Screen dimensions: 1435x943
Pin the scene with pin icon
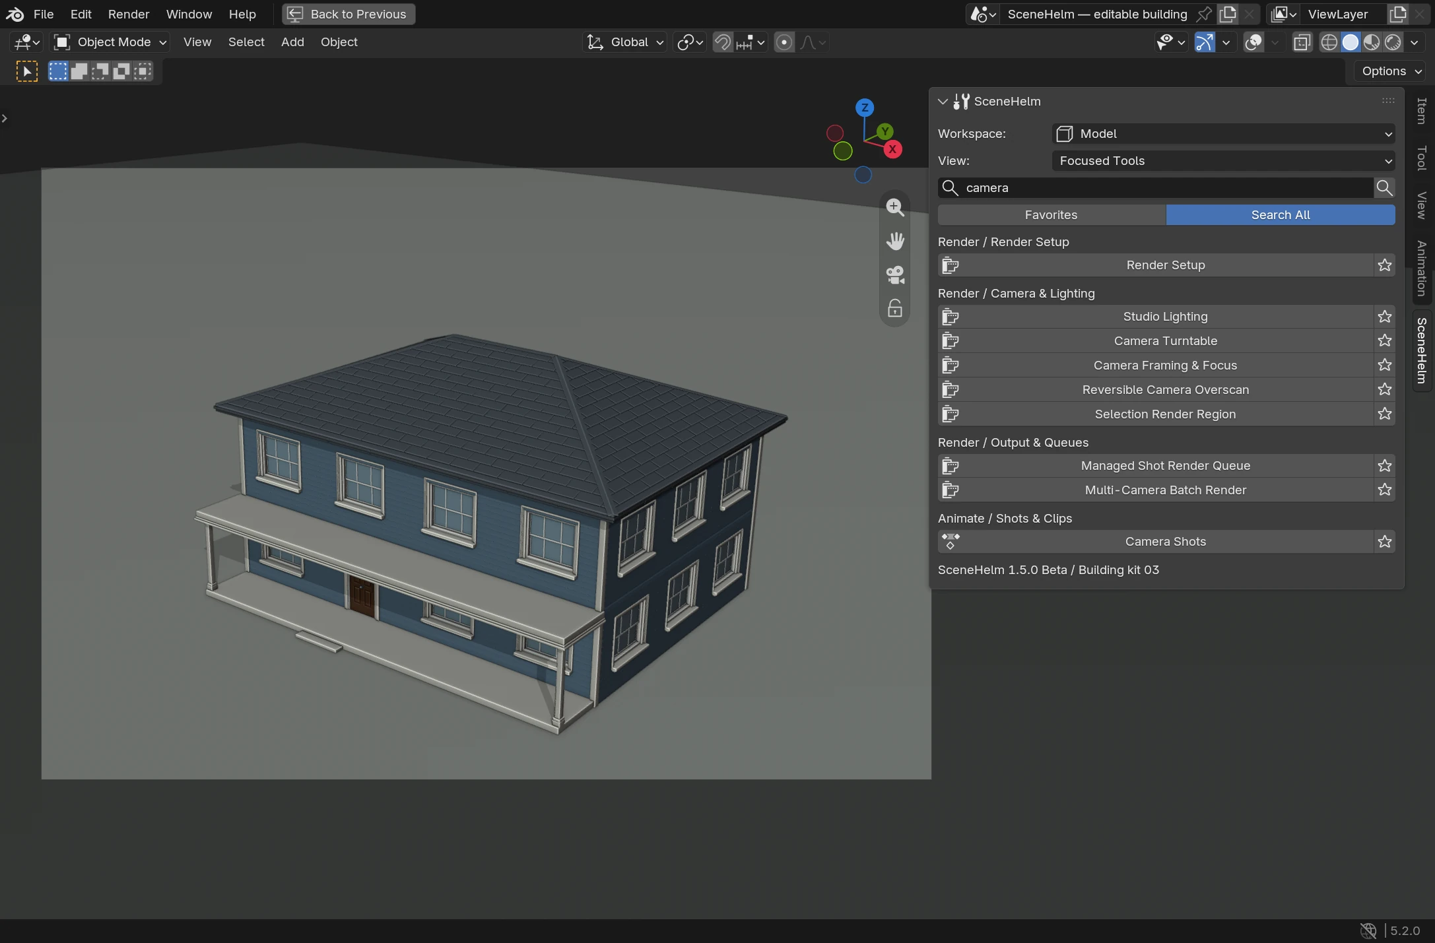1204,14
